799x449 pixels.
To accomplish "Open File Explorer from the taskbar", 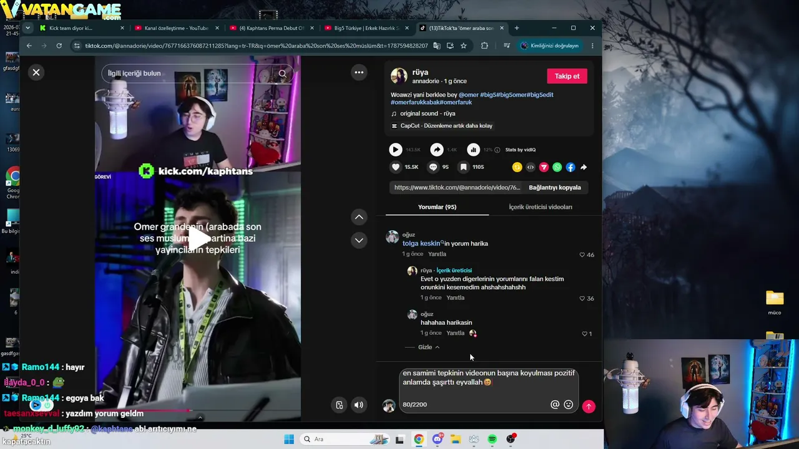I will click(456, 439).
